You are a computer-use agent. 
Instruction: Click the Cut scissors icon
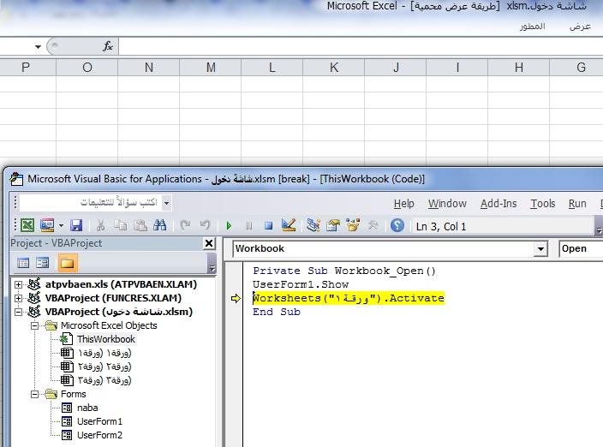coord(101,225)
